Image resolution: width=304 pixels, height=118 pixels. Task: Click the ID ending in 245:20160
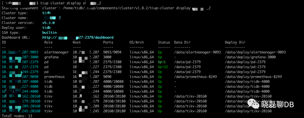[21, 111]
